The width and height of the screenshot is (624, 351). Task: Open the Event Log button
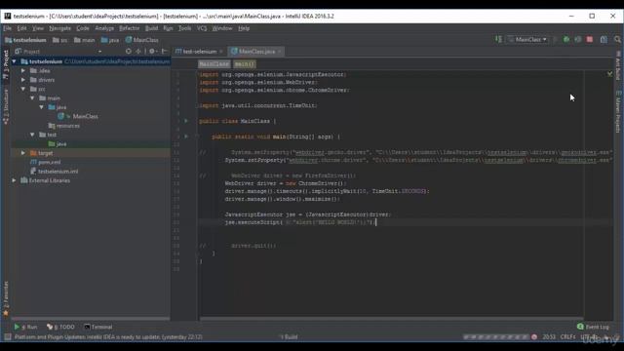(x=593, y=327)
